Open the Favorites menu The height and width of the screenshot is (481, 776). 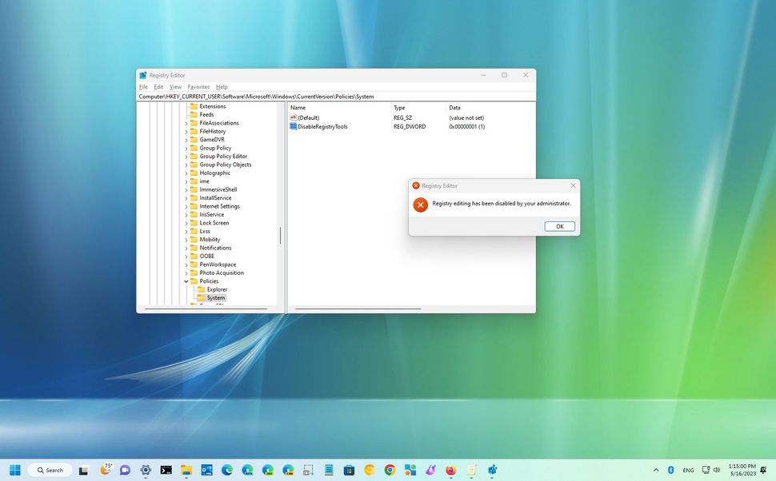[x=198, y=87]
